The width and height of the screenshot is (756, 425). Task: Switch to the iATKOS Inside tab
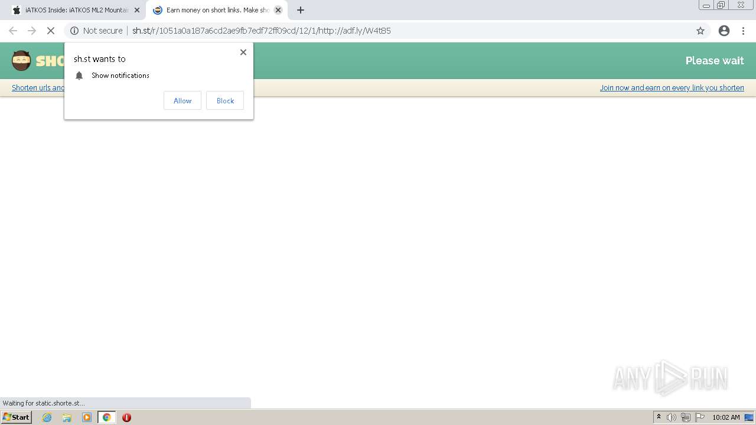(x=77, y=10)
